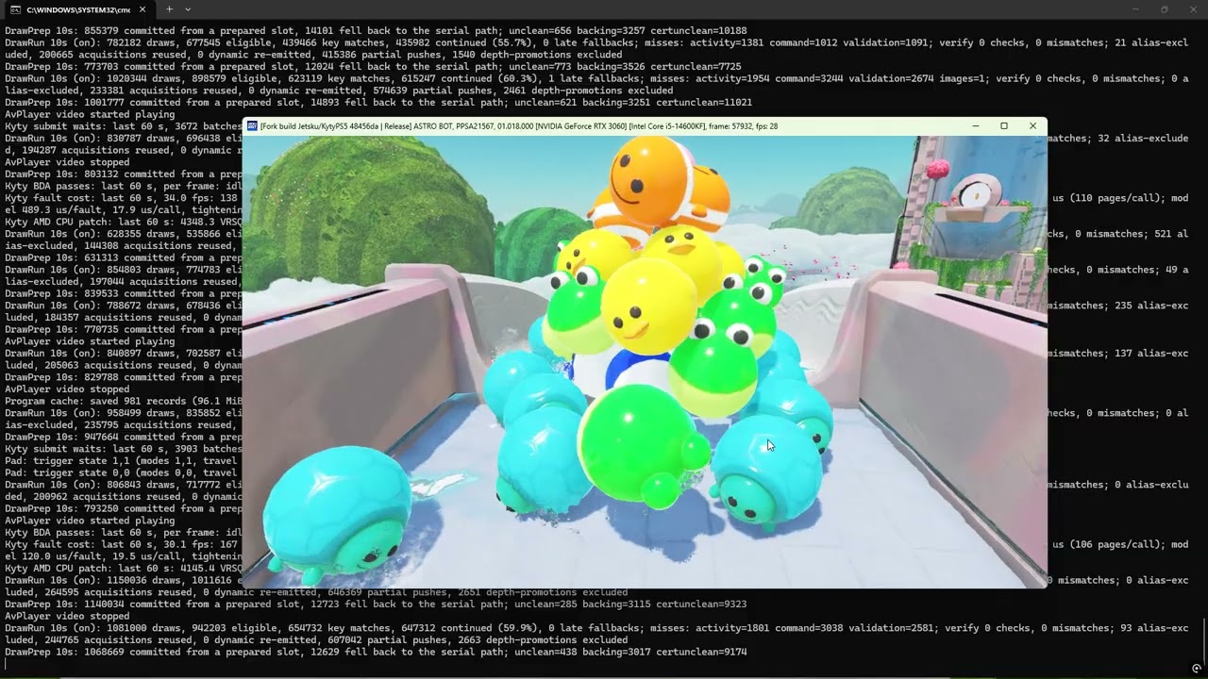Click 'Kyty AMD CPU patch: last 60 s: 4145.4'
Image resolution: width=1208 pixels, height=679 pixels.
pyautogui.click(x=124, y=567)
